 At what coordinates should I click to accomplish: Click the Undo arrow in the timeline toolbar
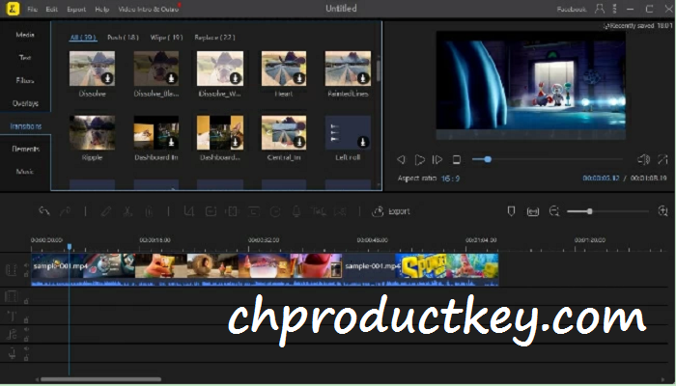pos(44,211)
